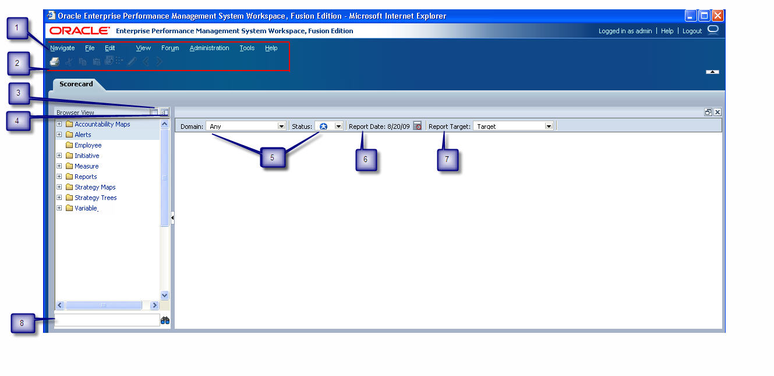Open the Navigate menu

click(62, 48)
